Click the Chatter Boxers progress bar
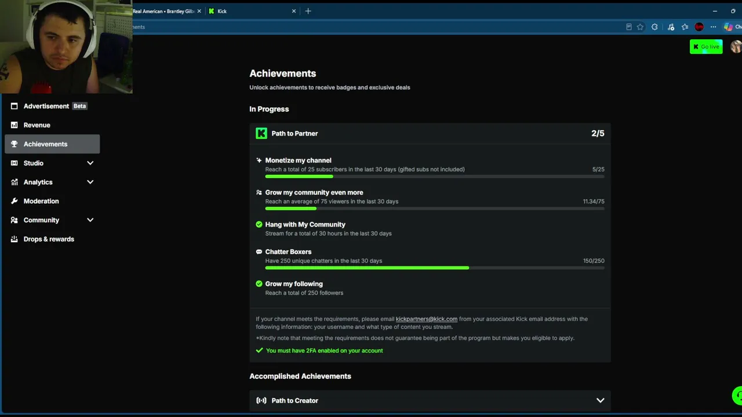 [435, 268]
